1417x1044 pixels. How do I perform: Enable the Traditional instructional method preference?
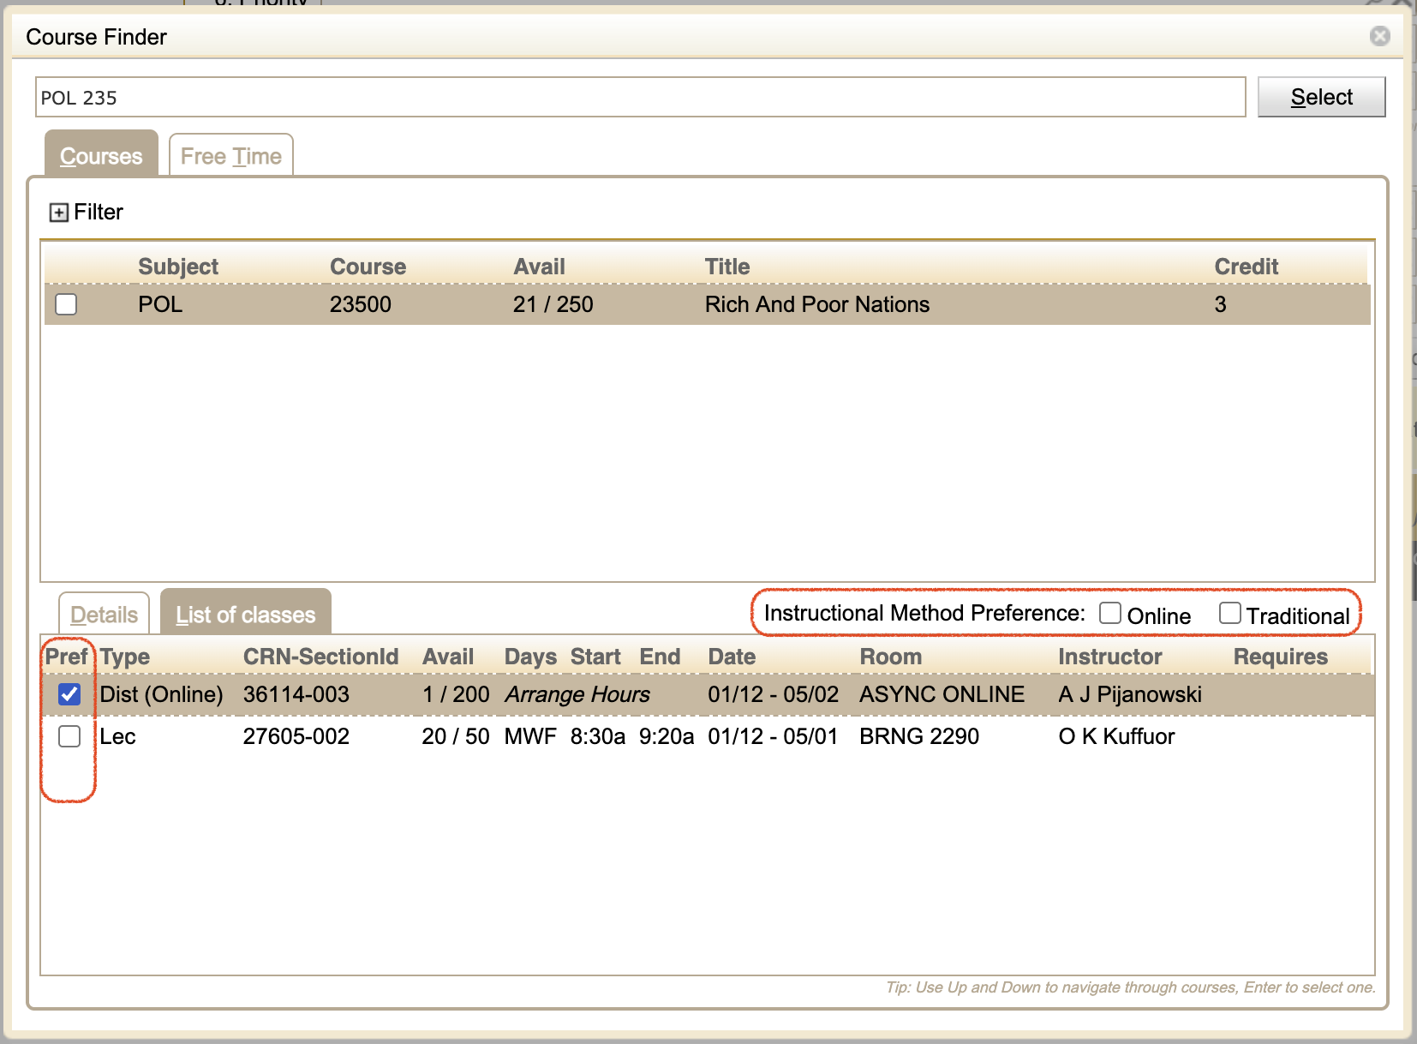click(x=1231, y=612)
